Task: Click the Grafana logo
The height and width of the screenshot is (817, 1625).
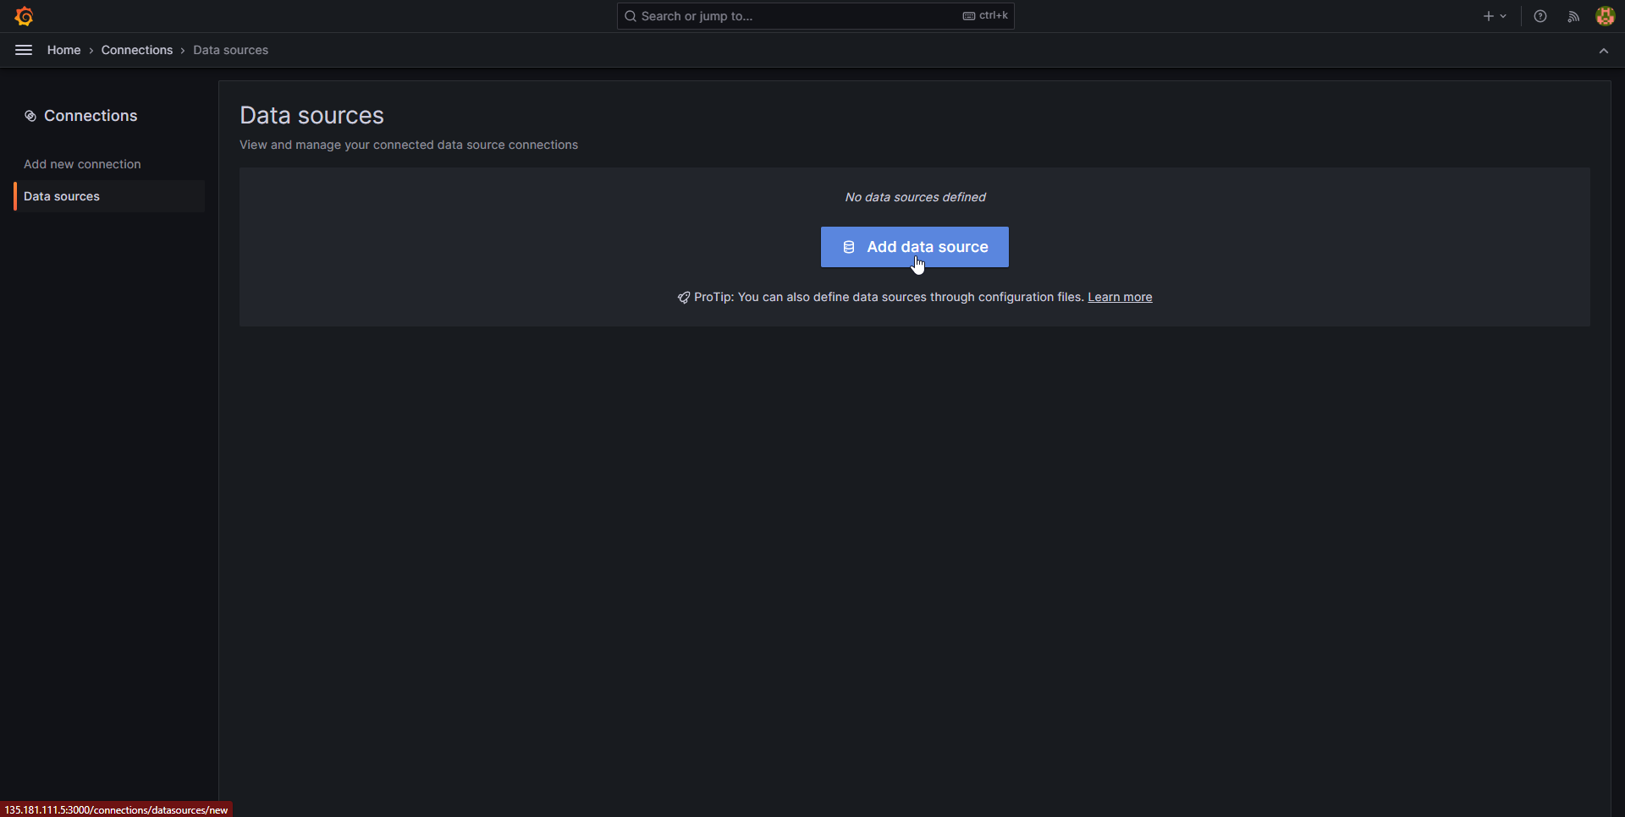Action: tap(24, 16)
